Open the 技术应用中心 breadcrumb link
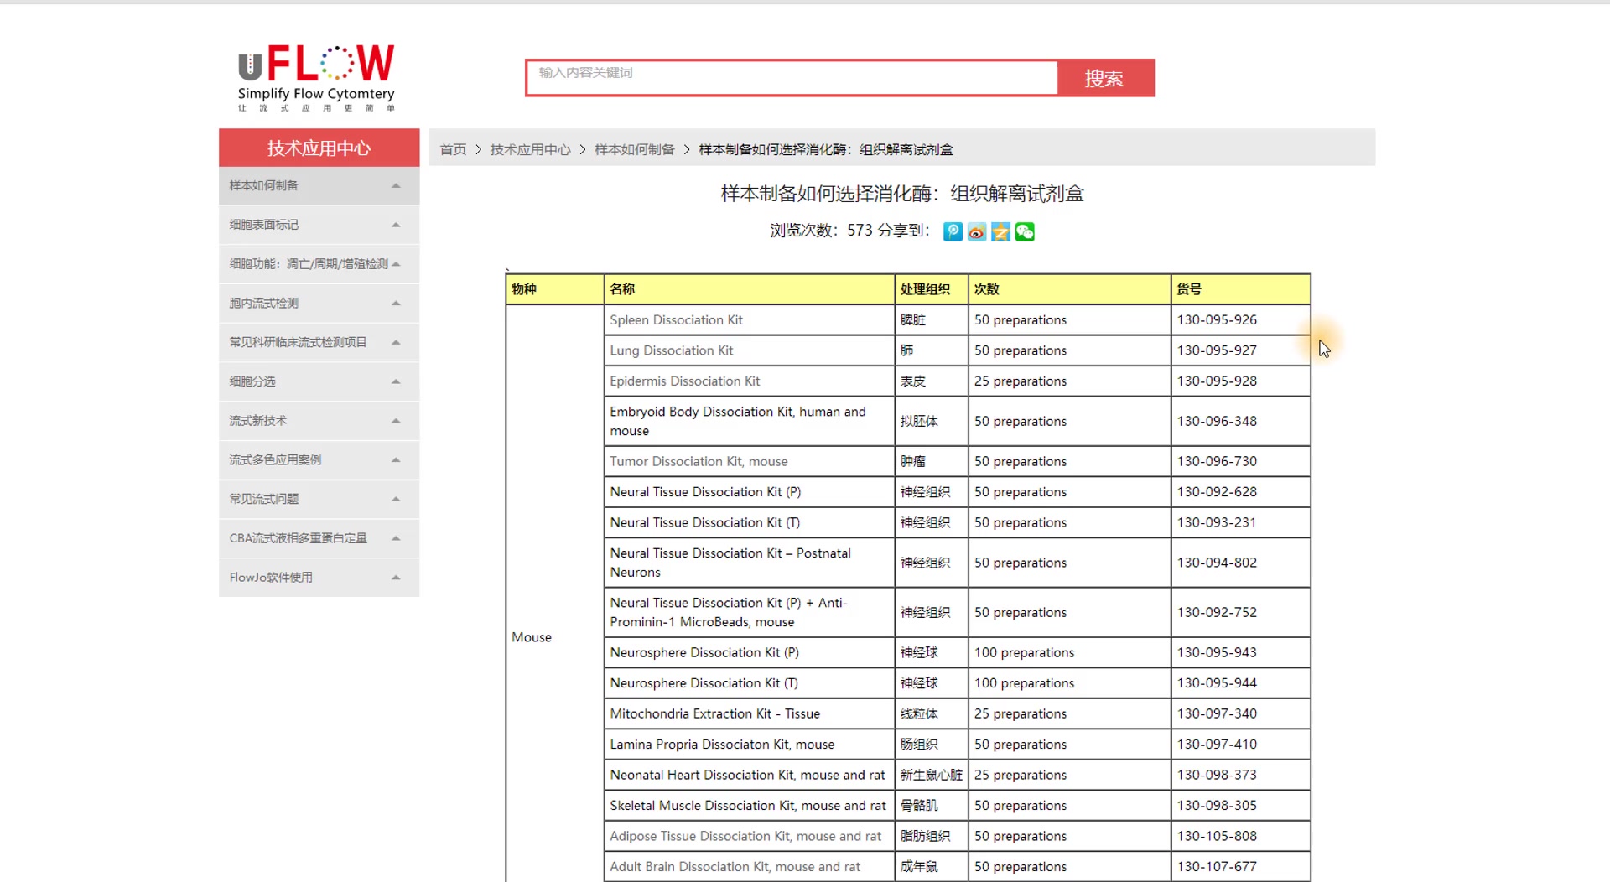This screenshot has width=1610, height=882. (x=530, y=149)
